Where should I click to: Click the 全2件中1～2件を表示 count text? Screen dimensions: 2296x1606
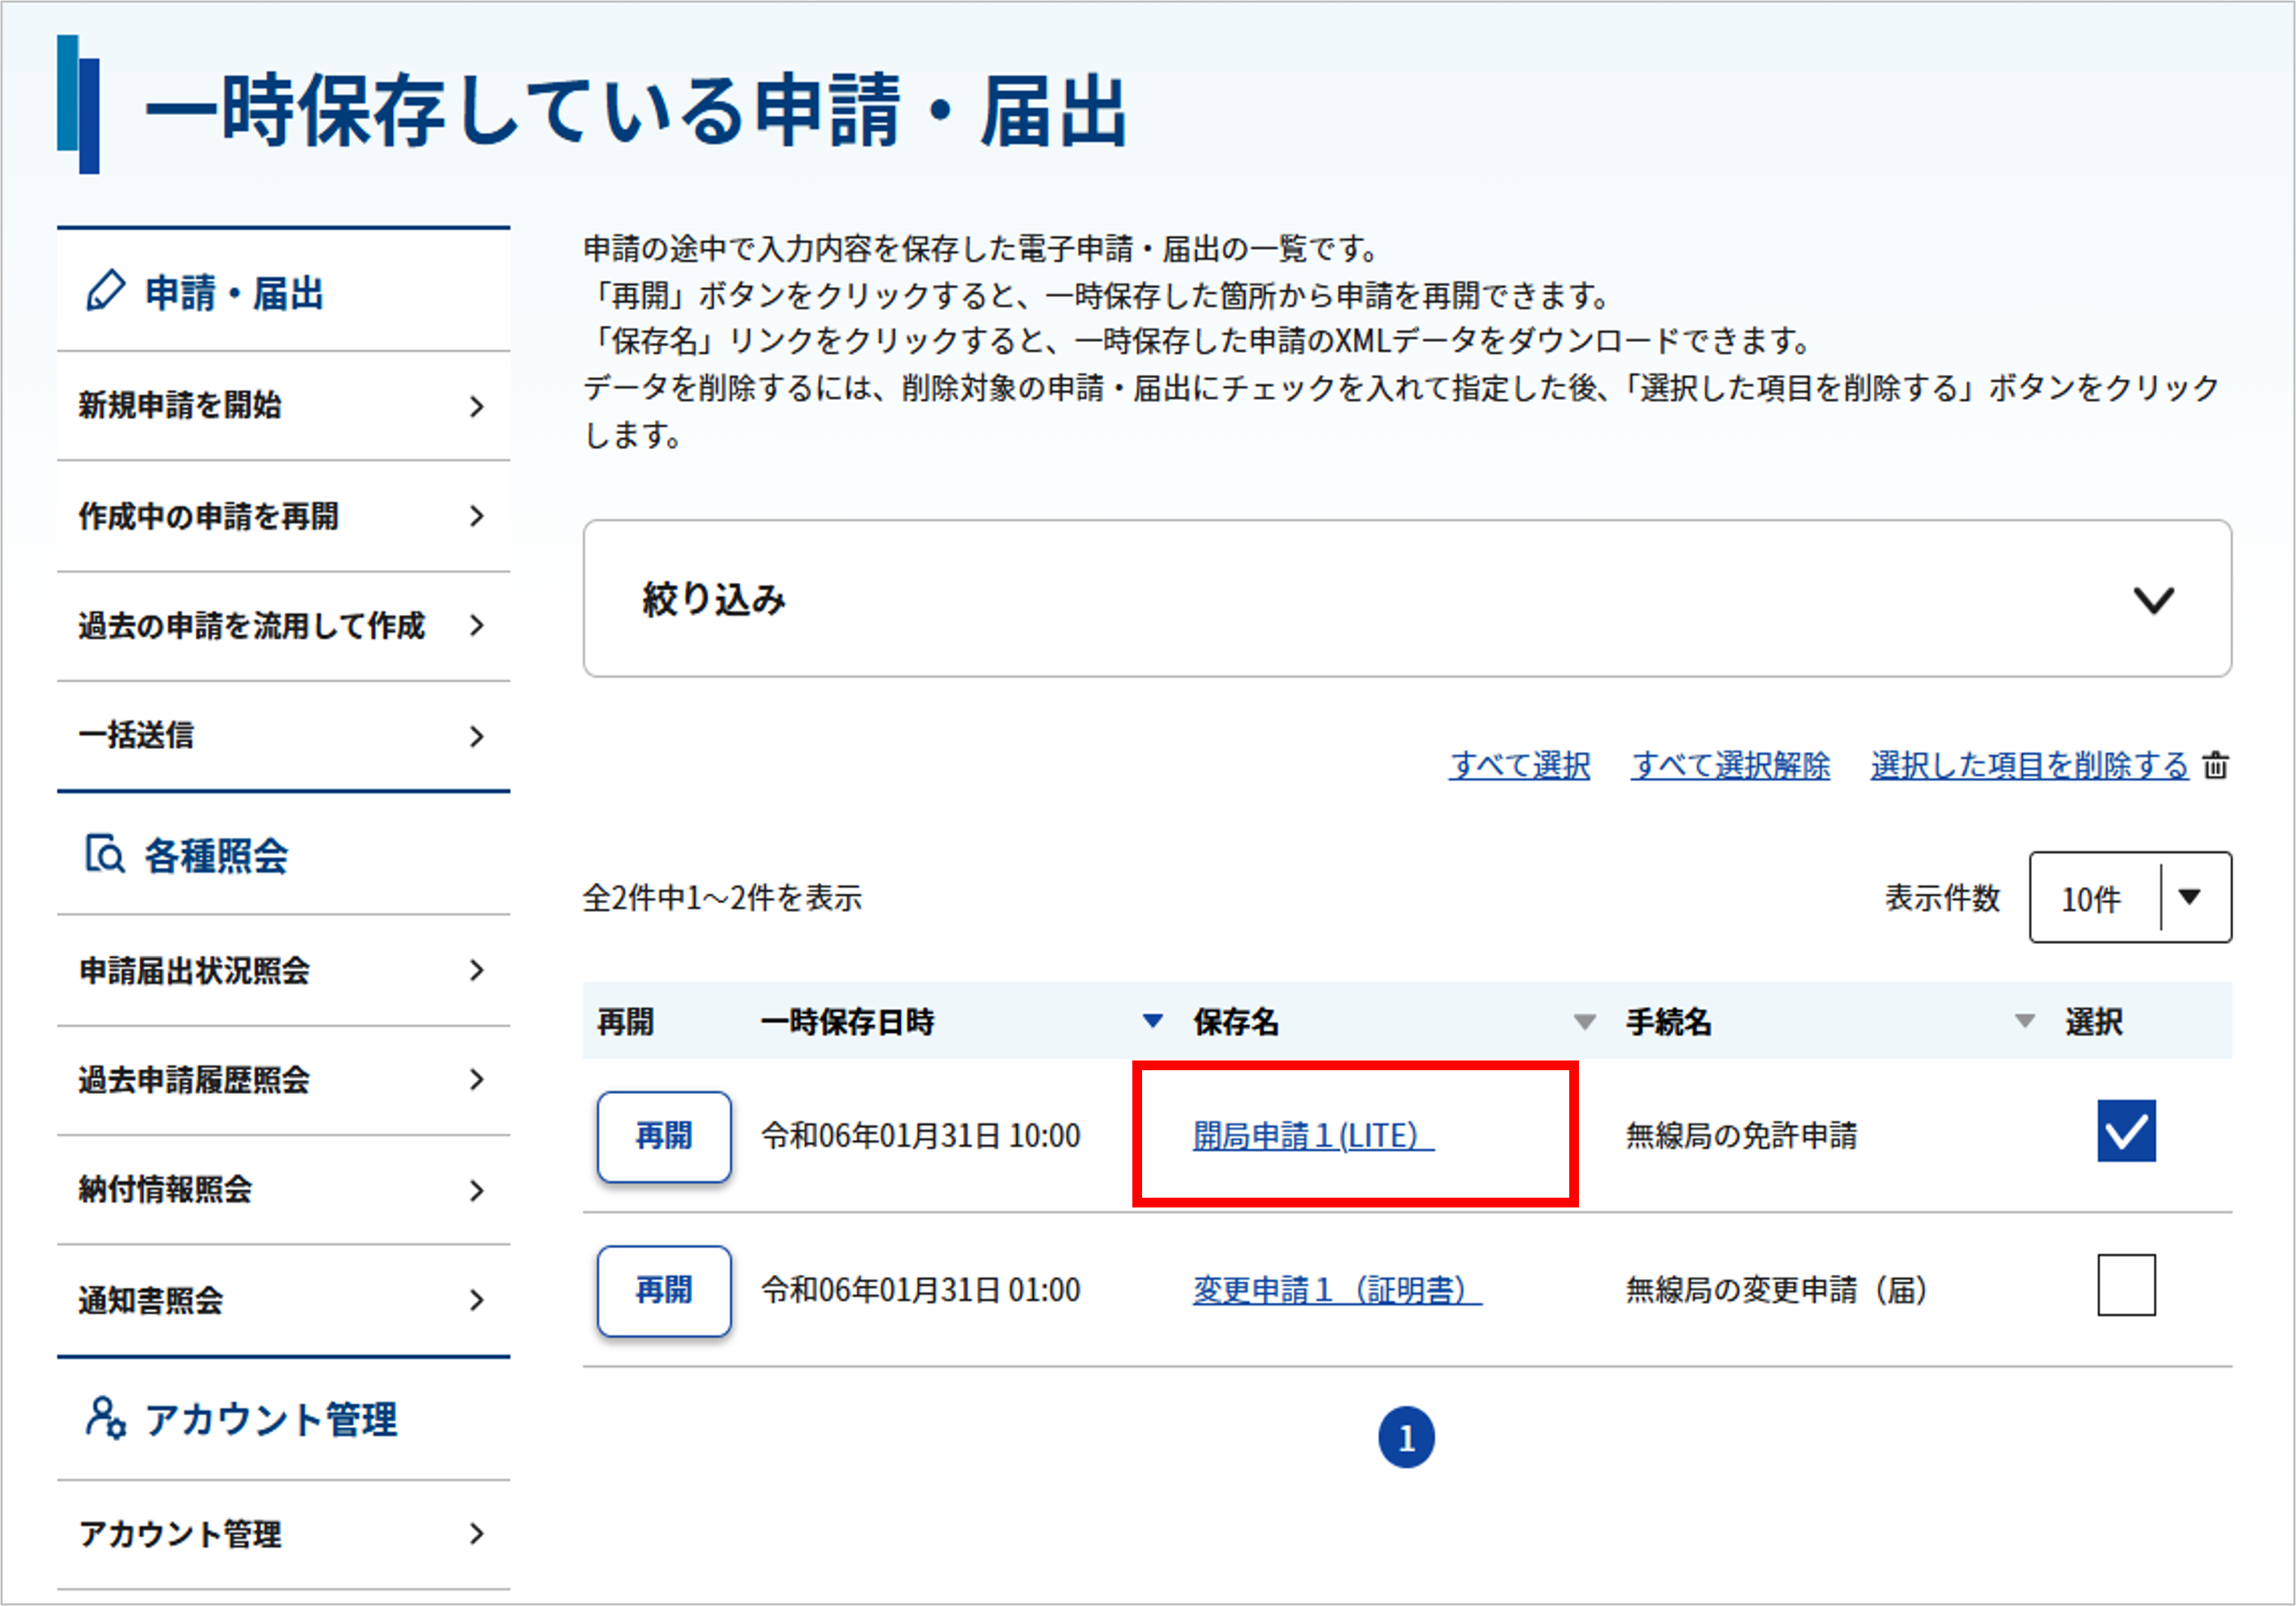click(722, 898)
